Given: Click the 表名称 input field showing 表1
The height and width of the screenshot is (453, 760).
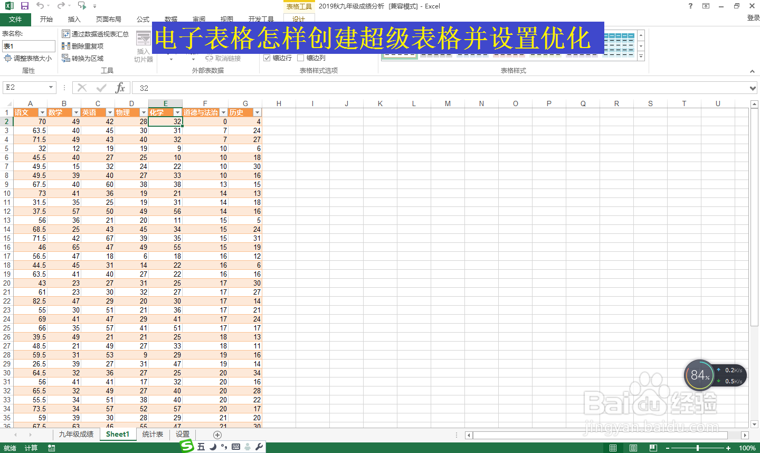Looking at the screenshot, I should (x=28, y=46).
